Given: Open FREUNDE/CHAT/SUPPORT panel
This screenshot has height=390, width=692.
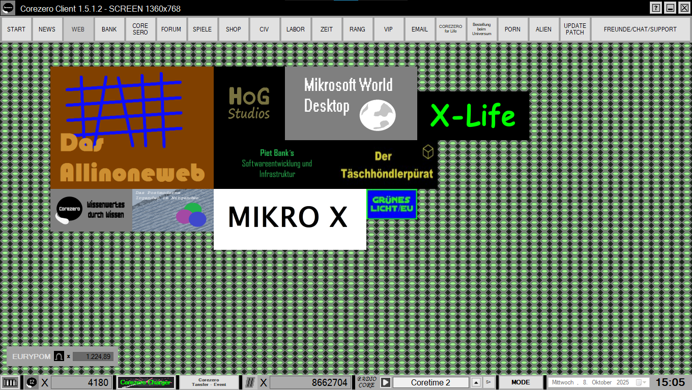Looking at the screenshot, I should (x=640, y=29).
